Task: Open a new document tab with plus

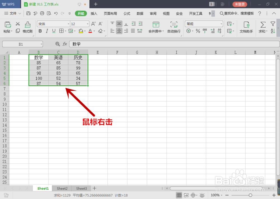Action: (x=96, y=4)
